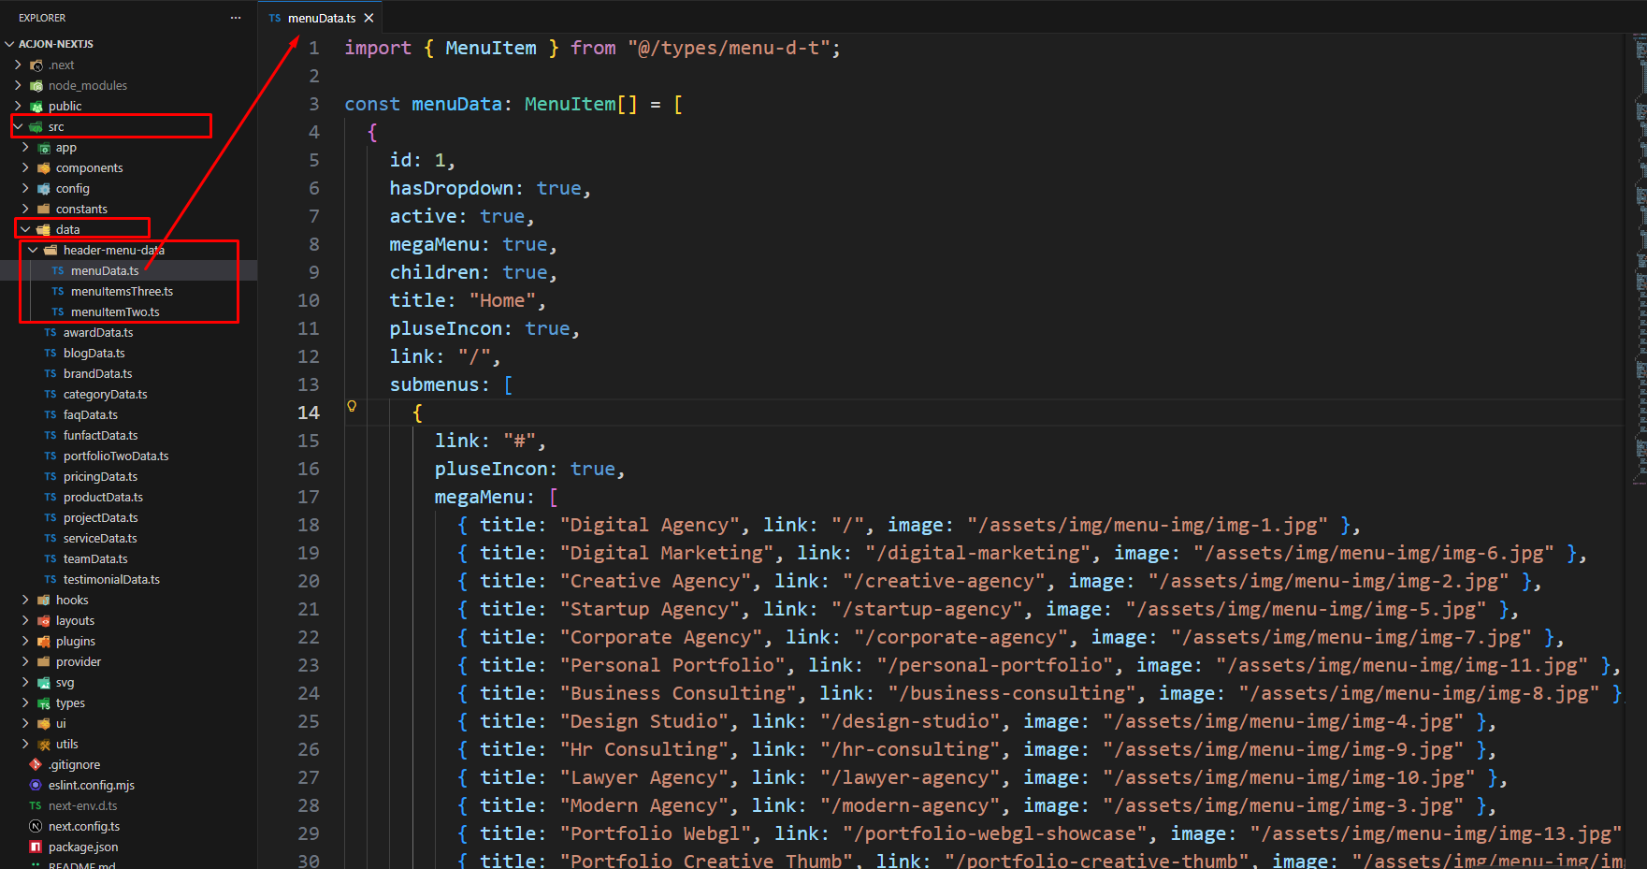Click the node_modules folder icon
Viewport: 1647px width, 869px height.
click(x=36, y=85)
